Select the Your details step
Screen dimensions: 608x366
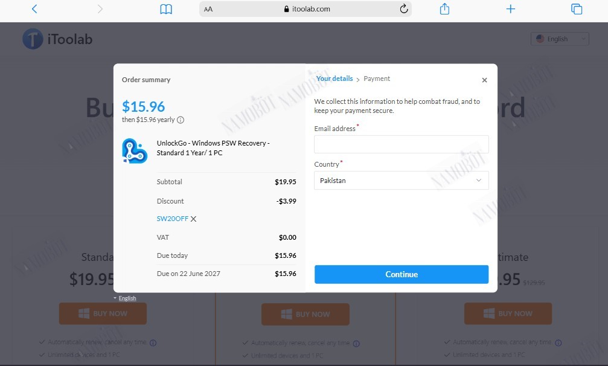pos(334,79)
